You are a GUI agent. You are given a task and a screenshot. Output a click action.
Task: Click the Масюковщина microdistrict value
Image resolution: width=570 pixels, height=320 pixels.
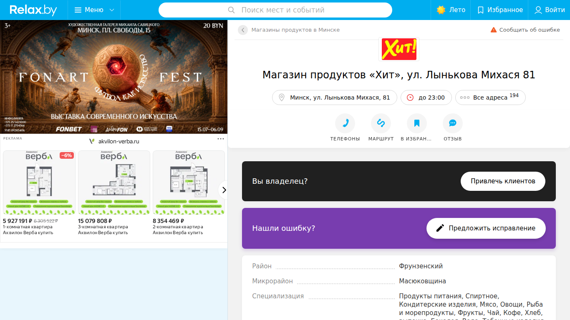tap(423, 281)
